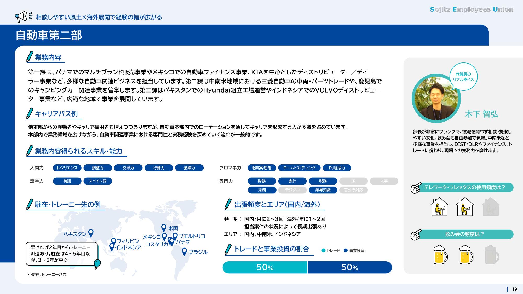This screenshot has width=523, height=294.
Task: Select the スペイン語 language tag
Action: coord(98,181)
